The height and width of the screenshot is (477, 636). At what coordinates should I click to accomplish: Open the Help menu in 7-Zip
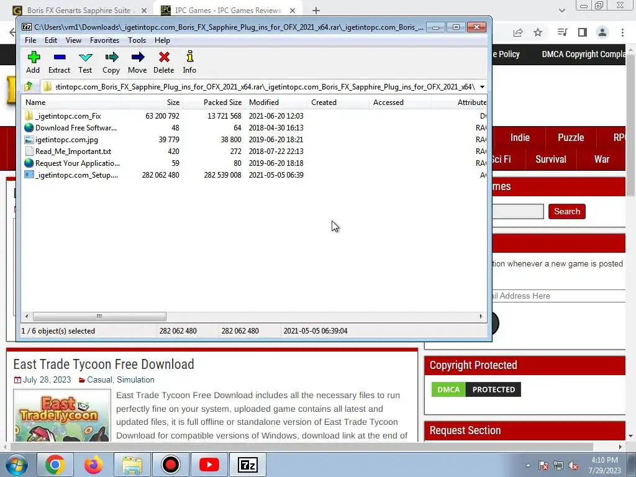click(162, 40)
